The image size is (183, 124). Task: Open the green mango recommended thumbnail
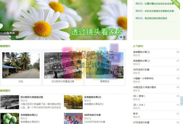point(10,118)
